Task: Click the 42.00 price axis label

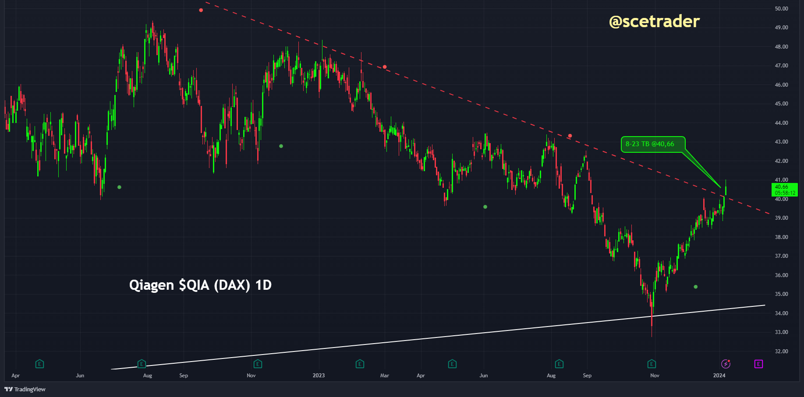Action: pos(781,161)
